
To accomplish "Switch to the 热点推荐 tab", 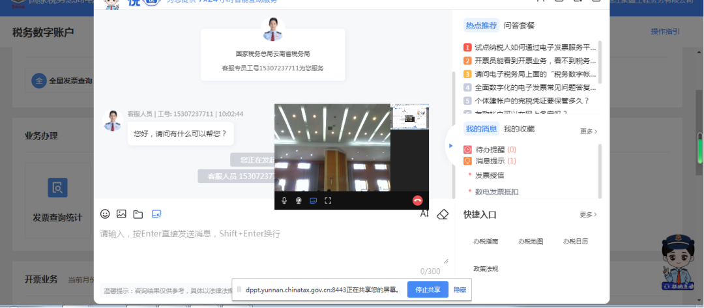I will [x=481, y=25].
